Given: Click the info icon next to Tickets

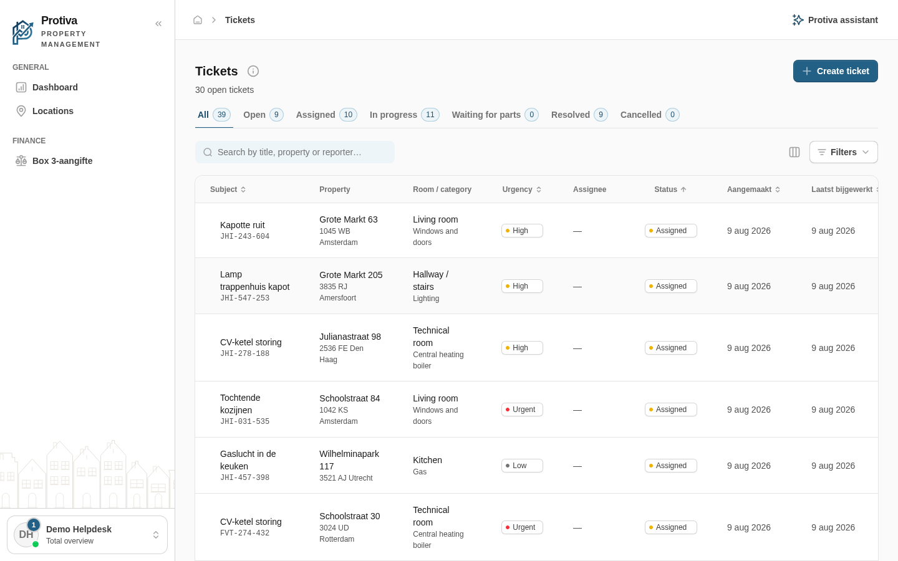Looking at the screenshot, I should click(x=253, y=71).
